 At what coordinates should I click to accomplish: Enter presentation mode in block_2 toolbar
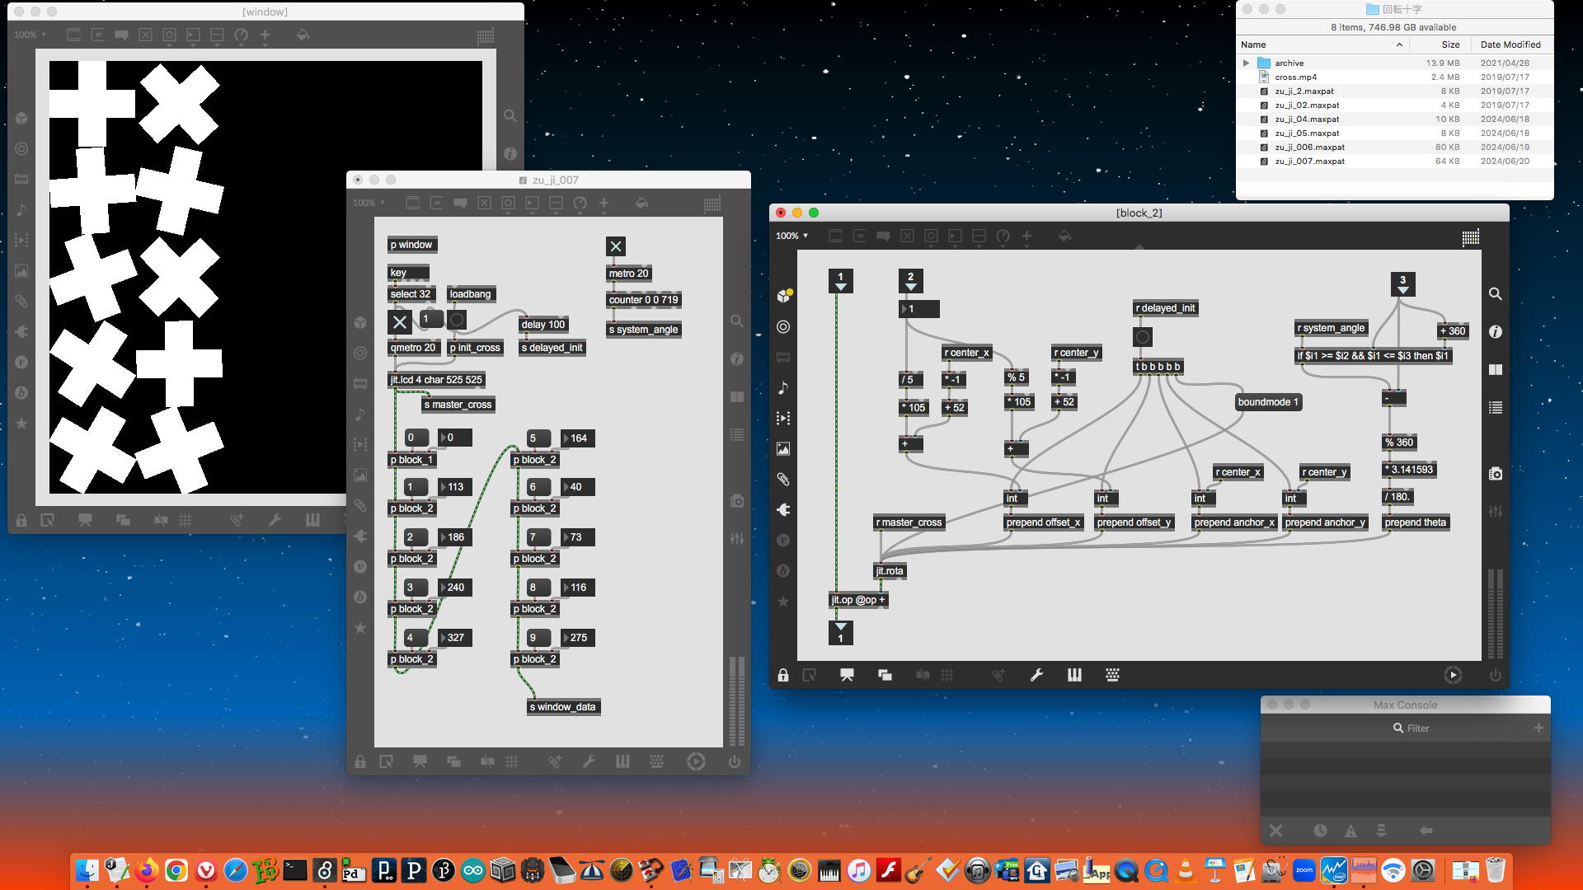[x=847, y=676]
